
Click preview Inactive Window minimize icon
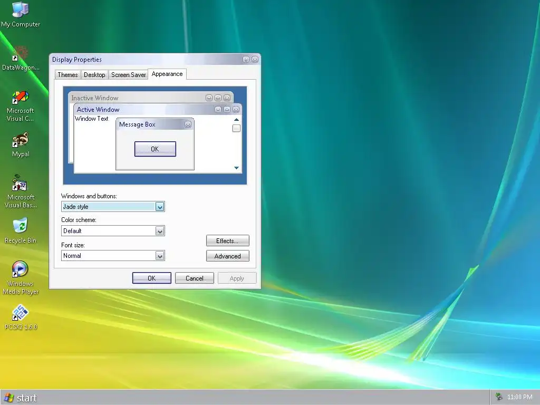pyautogui.click(x=209, y=98)
